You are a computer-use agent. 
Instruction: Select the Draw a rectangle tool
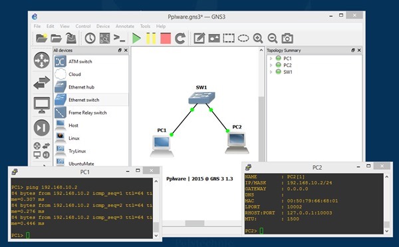coord(229,39)
